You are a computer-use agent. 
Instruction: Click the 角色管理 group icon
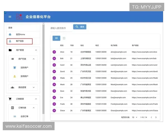click(13, 87)
